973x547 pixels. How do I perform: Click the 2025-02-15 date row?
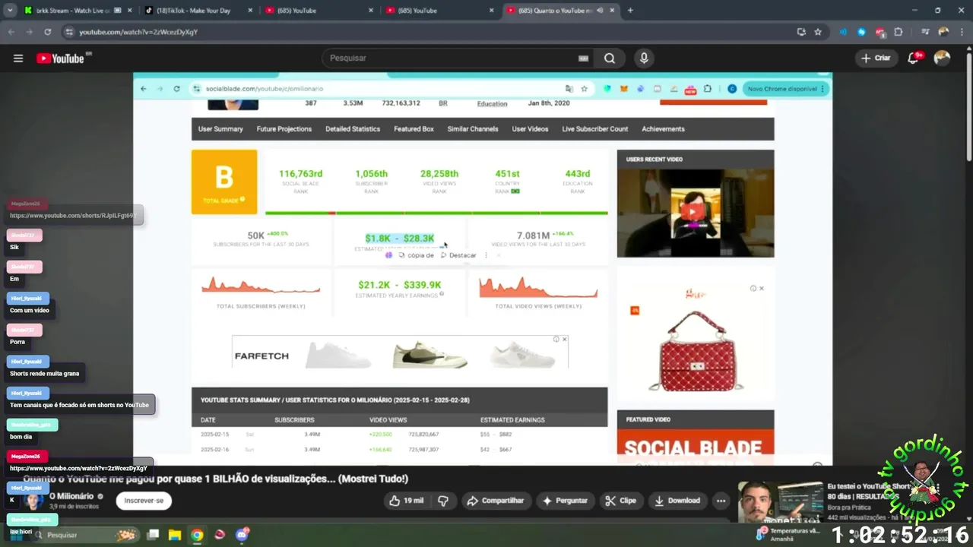coord(399,434)
